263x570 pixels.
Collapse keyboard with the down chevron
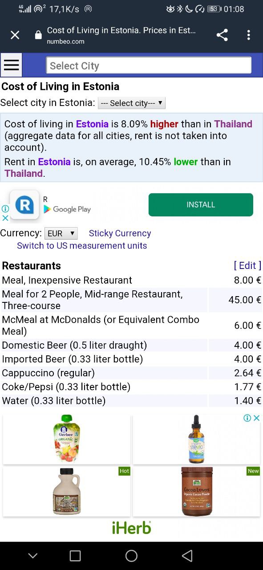pos(33,555)
